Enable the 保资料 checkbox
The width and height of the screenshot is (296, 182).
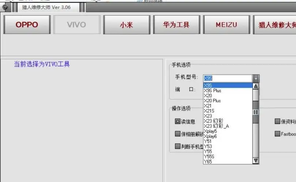click(x=277, y=121)
